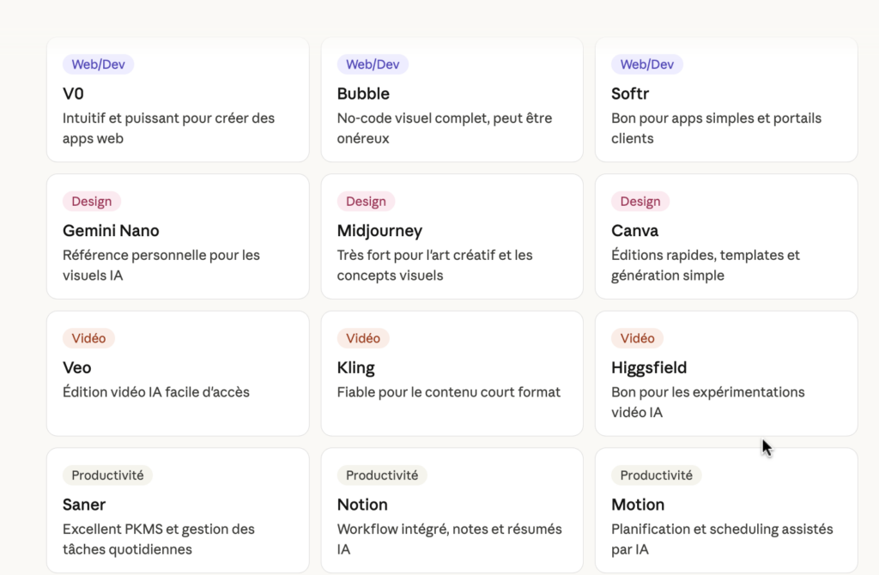Click the Motion card heading
The width and height of the screenshot is (879, 575).
[x=638, y=505]
